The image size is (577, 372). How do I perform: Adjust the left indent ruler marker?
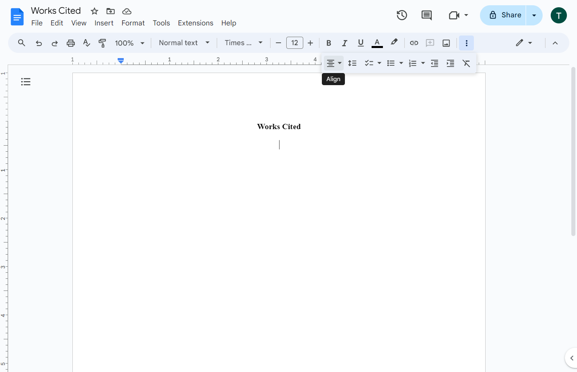pos(120,61)
